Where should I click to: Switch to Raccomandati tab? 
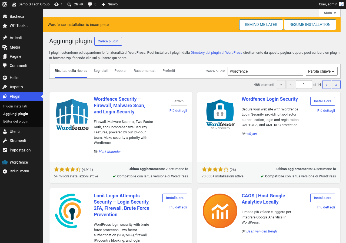click(x=145, y=71)
